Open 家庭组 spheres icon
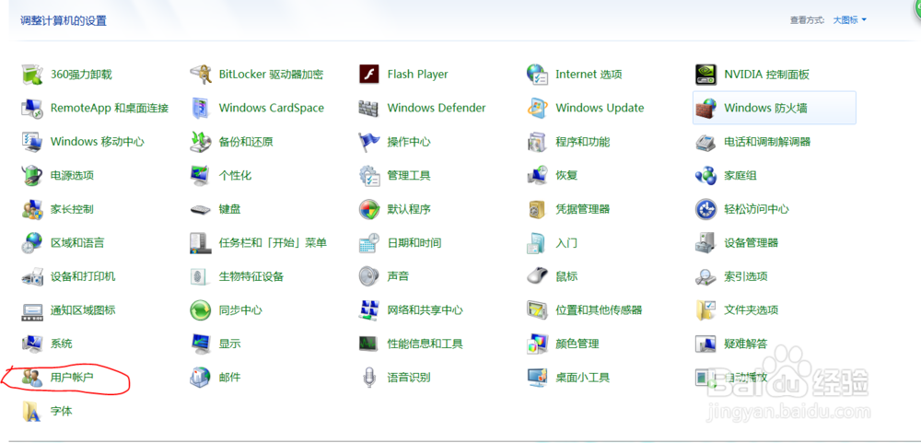 705,175
